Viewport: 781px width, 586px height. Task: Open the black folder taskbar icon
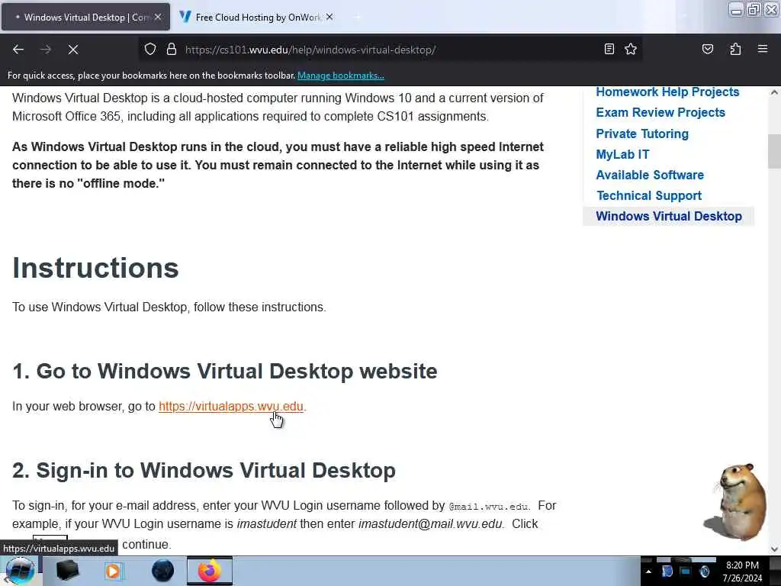(x=67, y=571)
